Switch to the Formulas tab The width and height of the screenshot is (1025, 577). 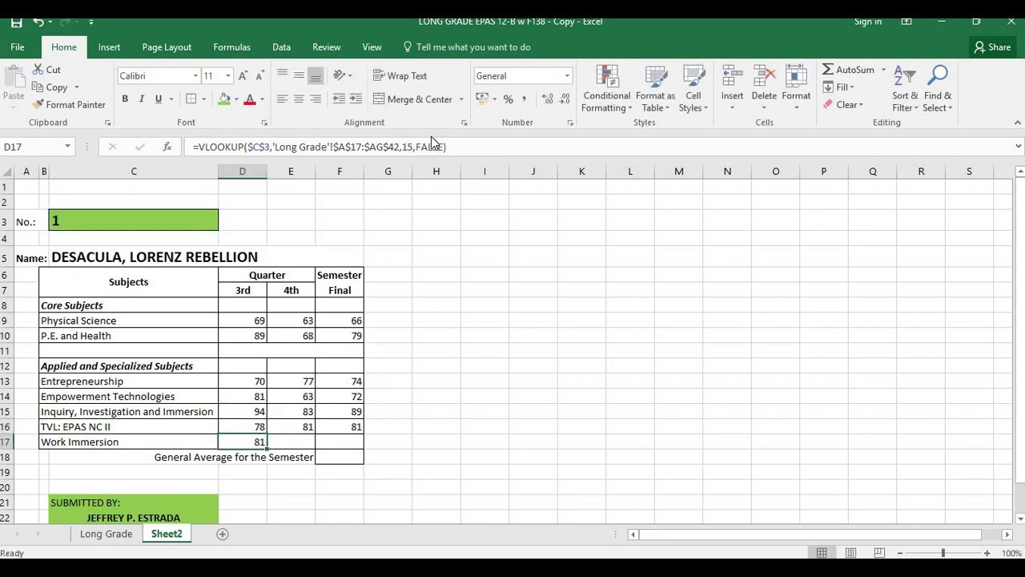pyautogui.click(x=231, y=47)
